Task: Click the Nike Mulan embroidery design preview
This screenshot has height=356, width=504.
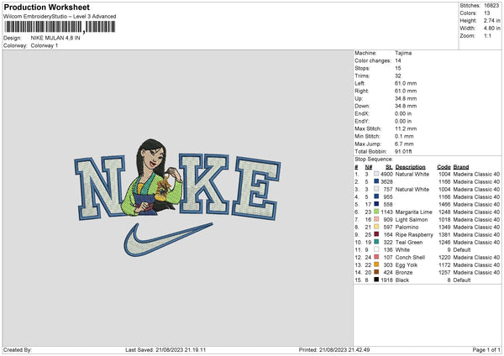Action: point(178,197)
